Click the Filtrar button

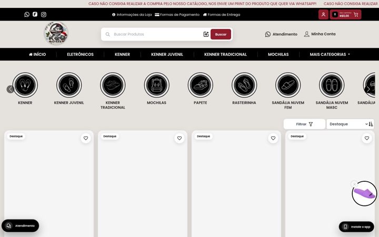(x=304, y=124)
